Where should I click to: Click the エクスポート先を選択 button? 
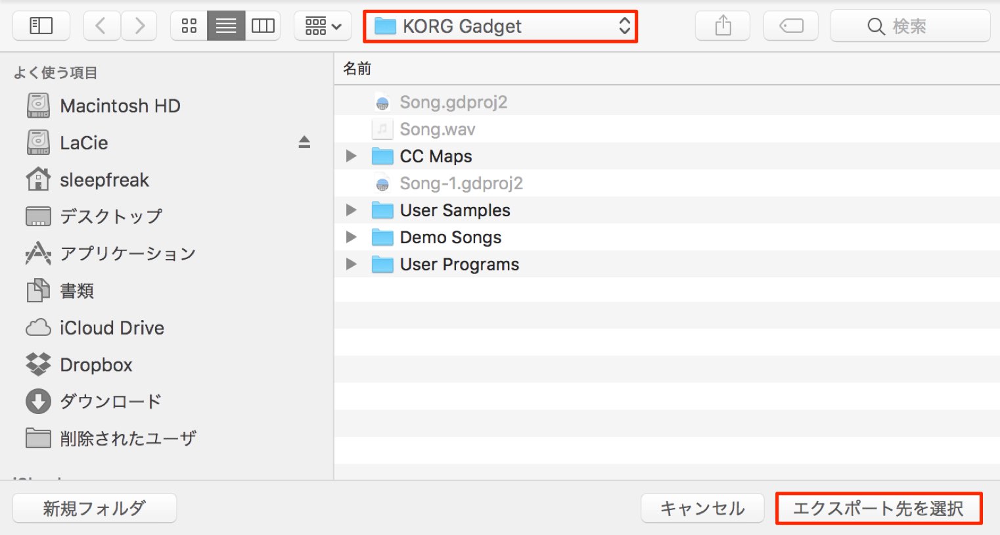(878, 508)
